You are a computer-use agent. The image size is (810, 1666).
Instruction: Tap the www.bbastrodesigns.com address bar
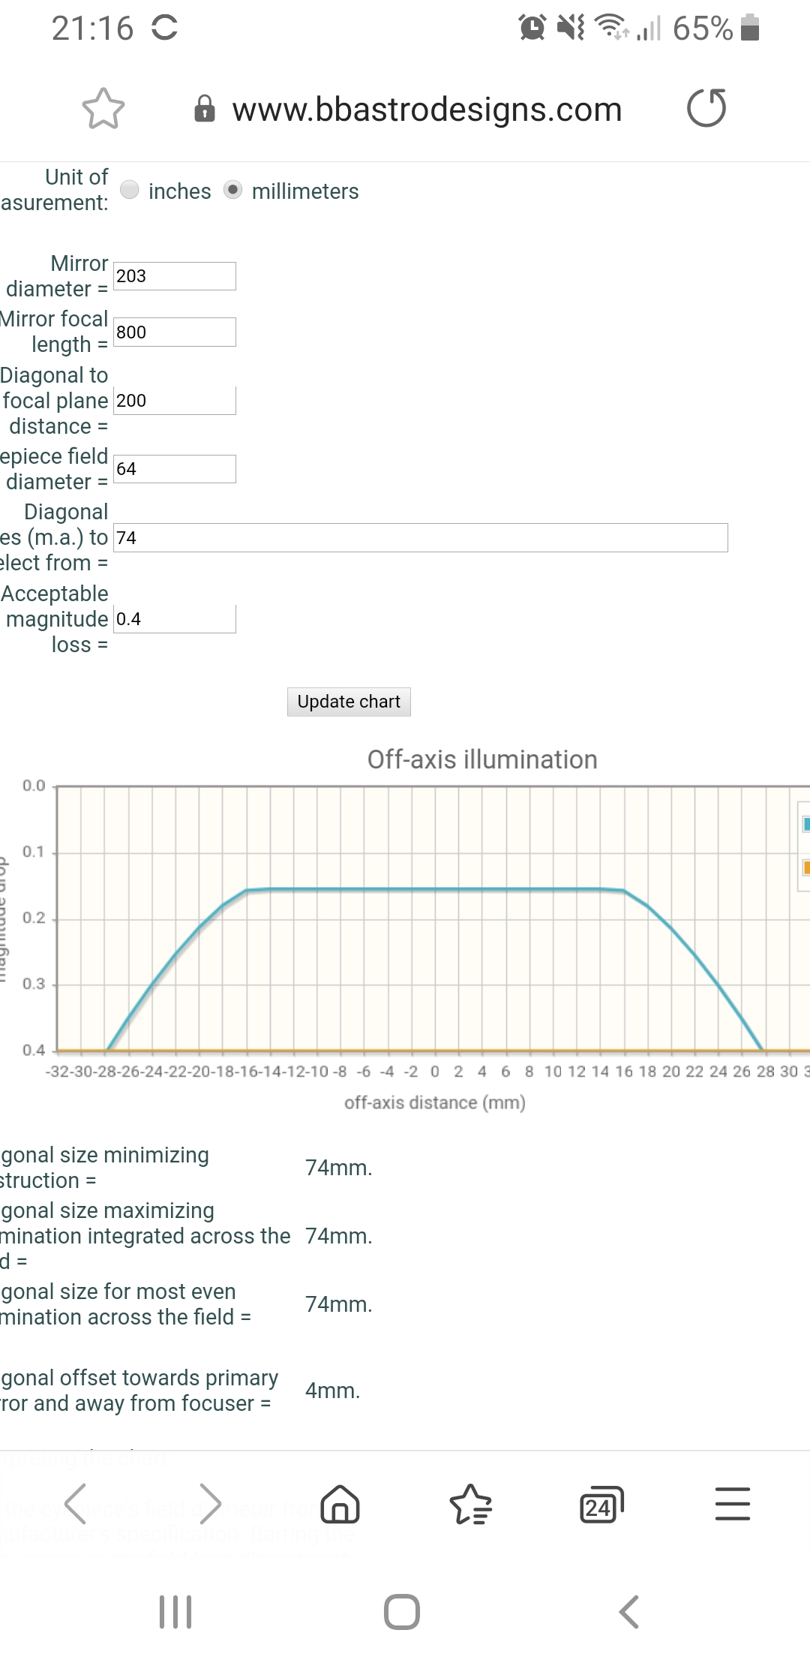coord(427,110)
